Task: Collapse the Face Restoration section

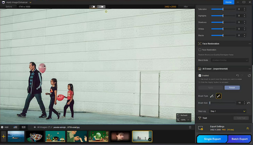Action: 250,43
